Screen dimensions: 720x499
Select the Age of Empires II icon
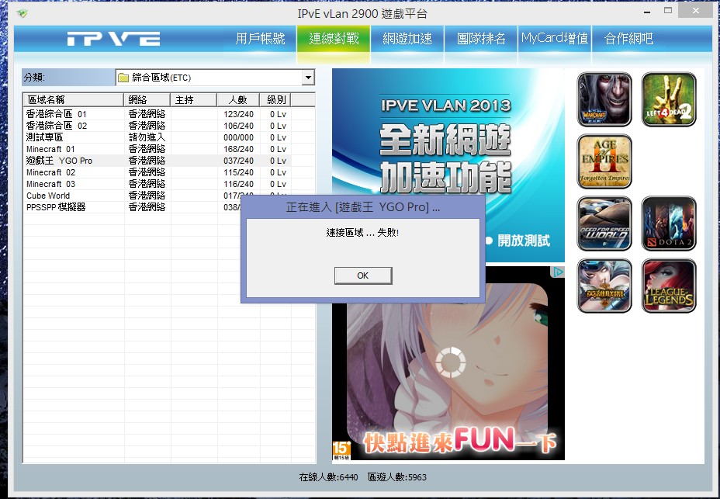(x=604, y=161)
